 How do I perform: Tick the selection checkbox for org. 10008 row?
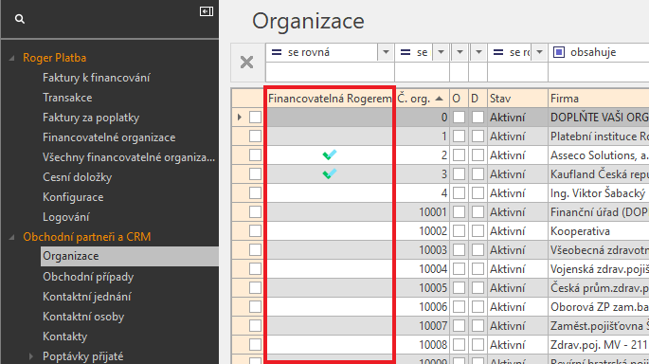256,344
